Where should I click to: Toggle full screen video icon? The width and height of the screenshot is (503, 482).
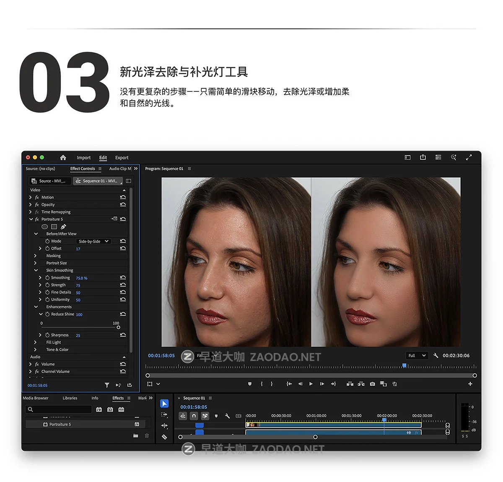469,157
